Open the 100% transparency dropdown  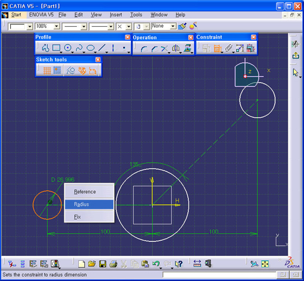pos(56,26)
